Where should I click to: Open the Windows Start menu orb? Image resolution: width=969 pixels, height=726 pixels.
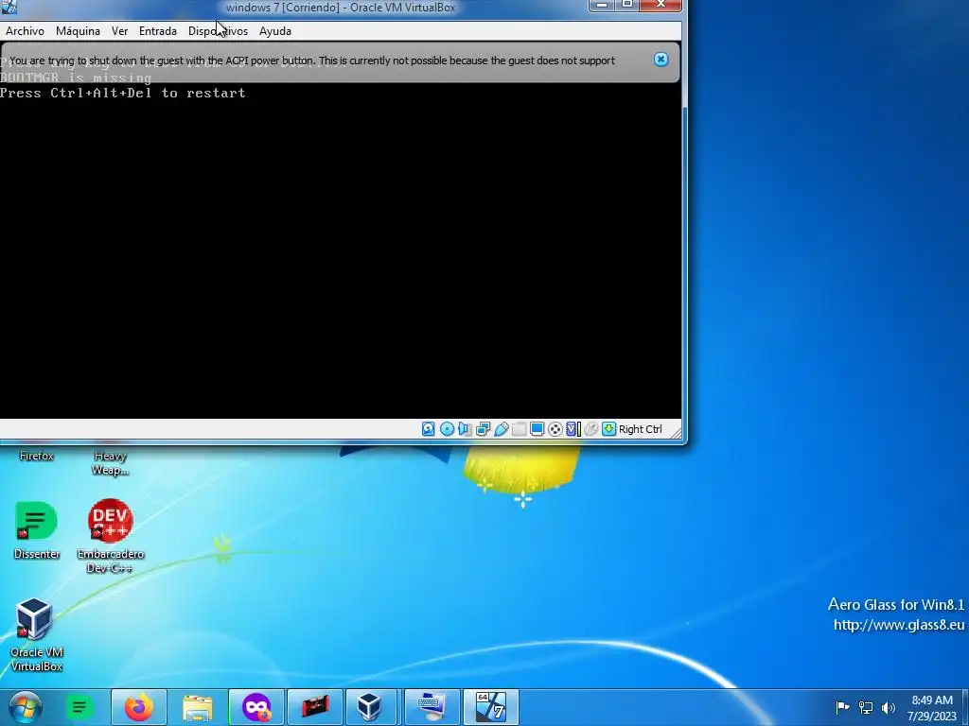(x=26, y=707)
